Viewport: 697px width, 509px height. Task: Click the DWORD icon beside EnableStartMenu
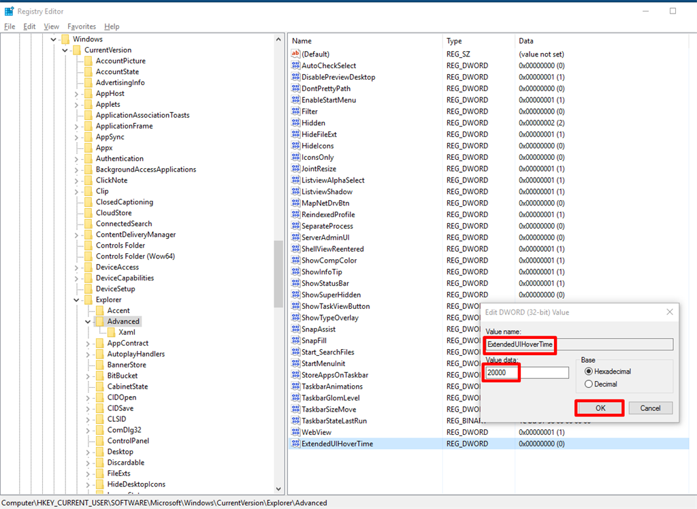click(x=295, y=99)
